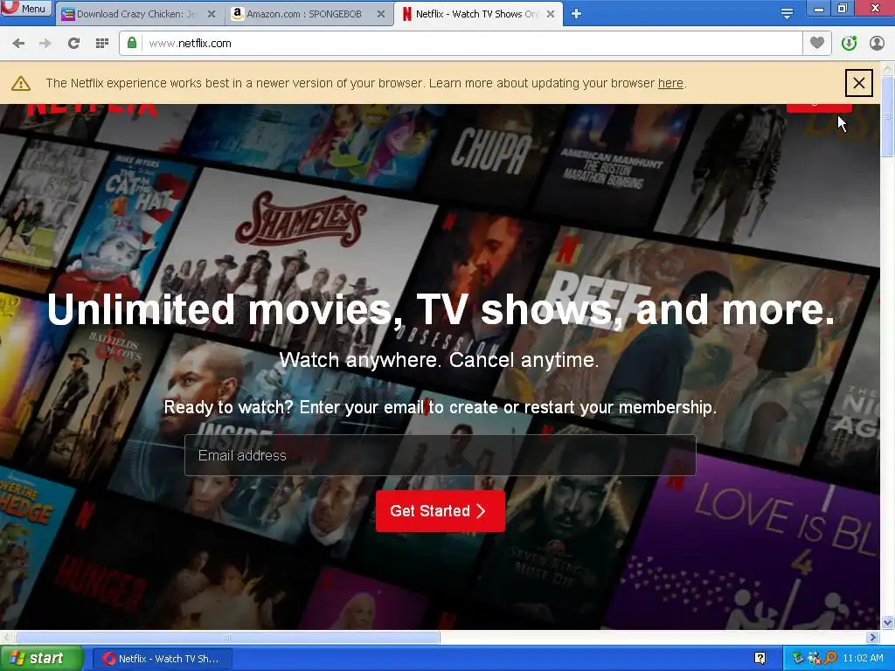The width and height of the screenshot is (895, 671).
Task: Click the vertical scrollbar up arrow
Action: coord(888,68)
